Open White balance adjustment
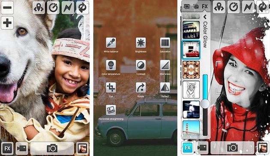 click(111, 43)
